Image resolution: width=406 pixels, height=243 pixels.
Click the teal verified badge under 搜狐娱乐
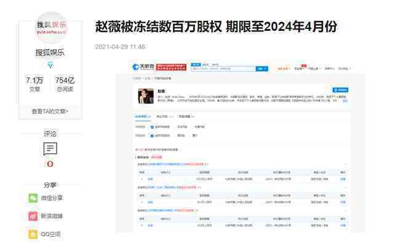[x=50, y=65]
